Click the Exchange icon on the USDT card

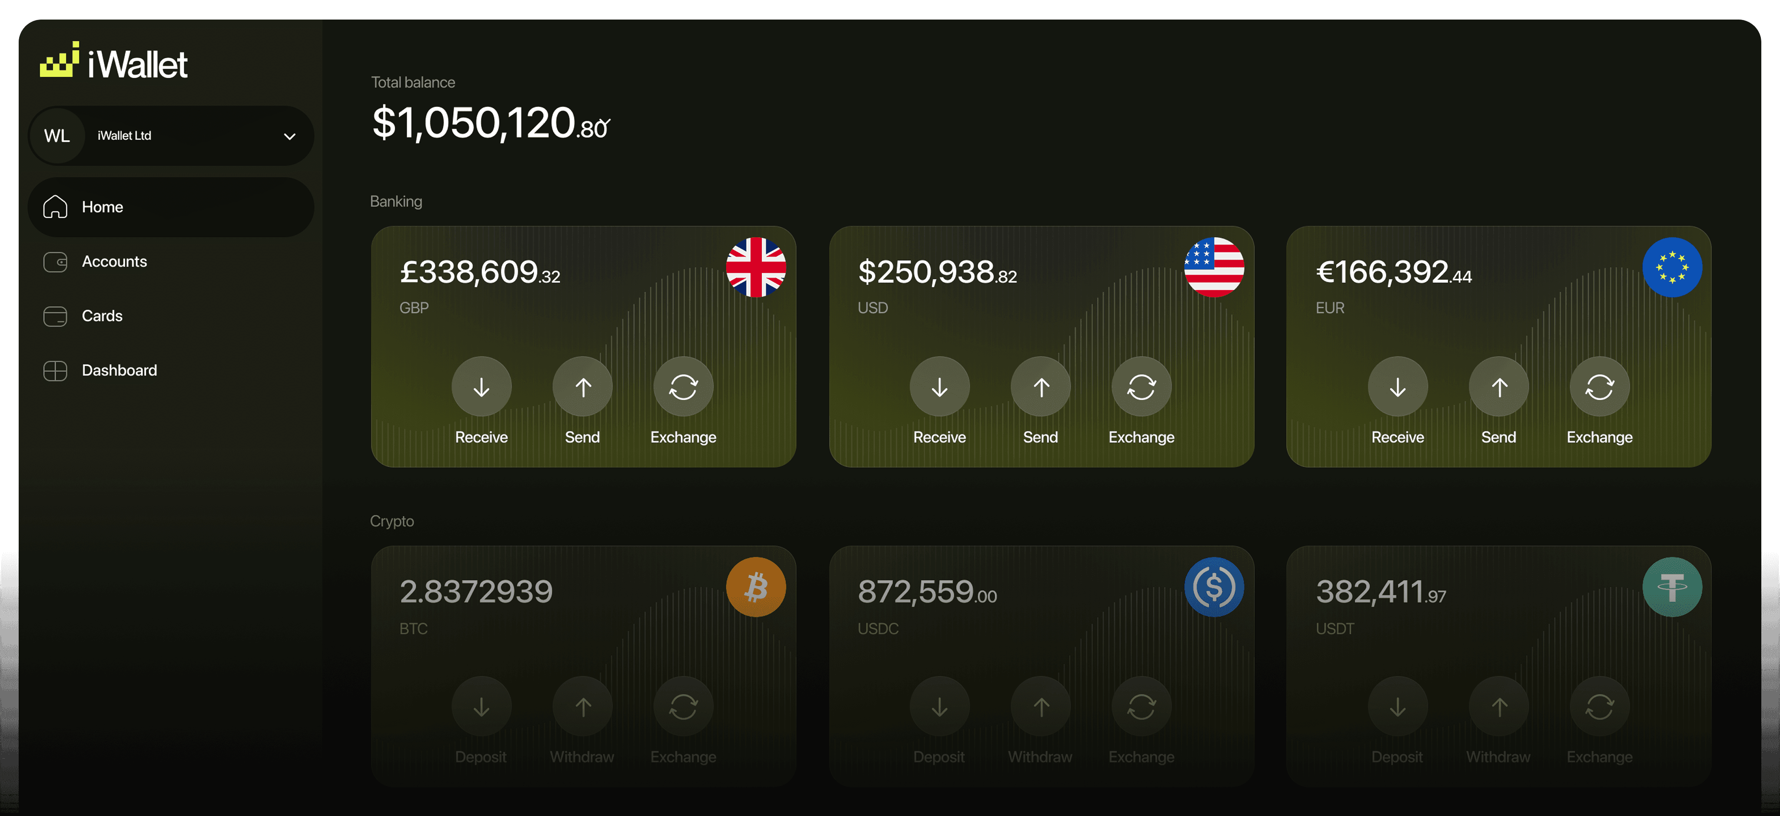[1600, 706]
